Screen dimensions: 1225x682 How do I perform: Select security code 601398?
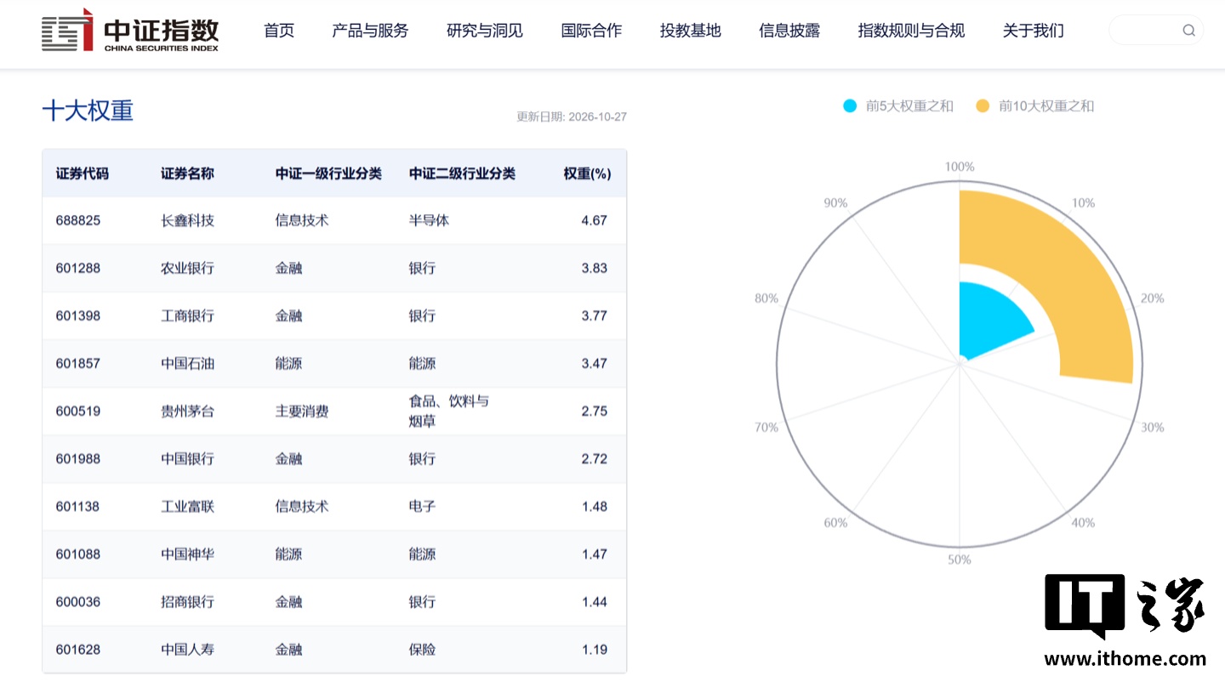point(78,315)
